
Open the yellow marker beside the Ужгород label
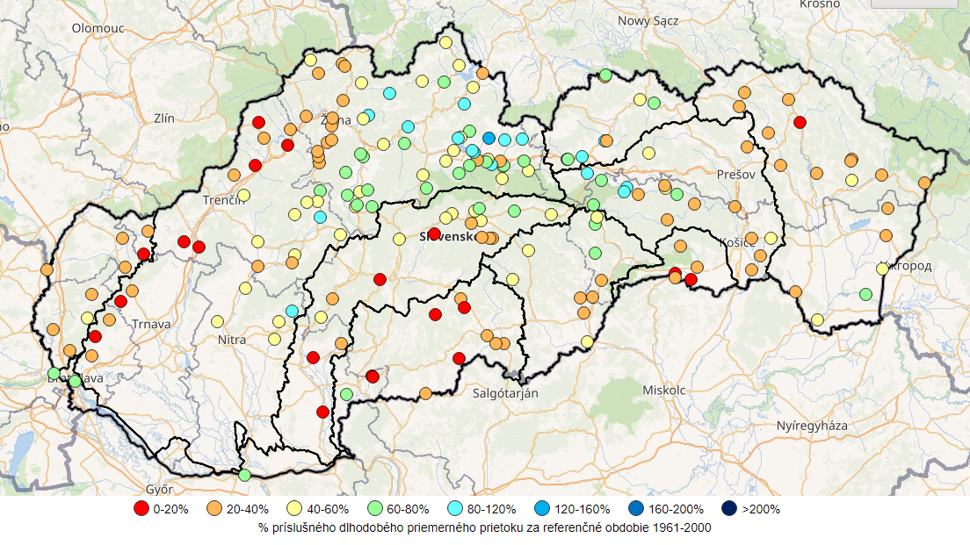click(882, 269)
